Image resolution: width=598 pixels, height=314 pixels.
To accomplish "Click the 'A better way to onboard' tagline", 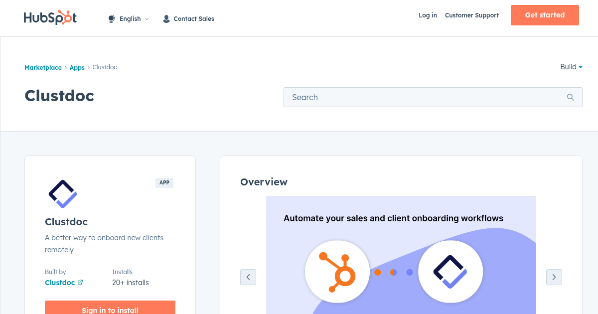I will click(104, 244).
